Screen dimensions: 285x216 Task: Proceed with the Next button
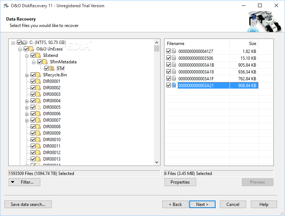tap(202, 204)
